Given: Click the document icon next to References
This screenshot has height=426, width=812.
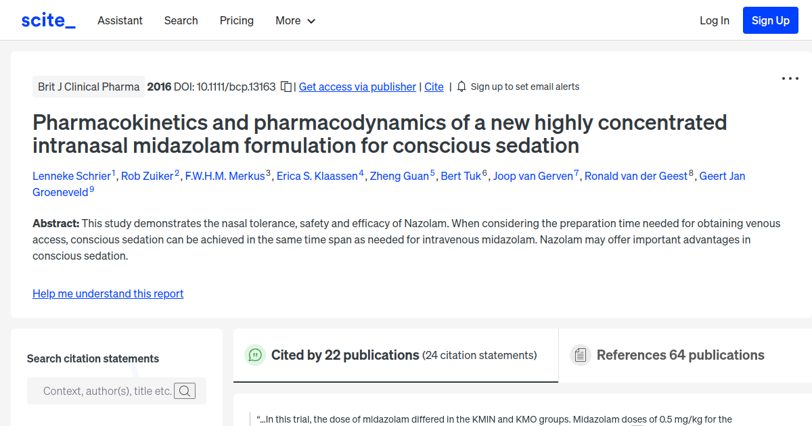Looking at the screenshot, I should 580,354.
